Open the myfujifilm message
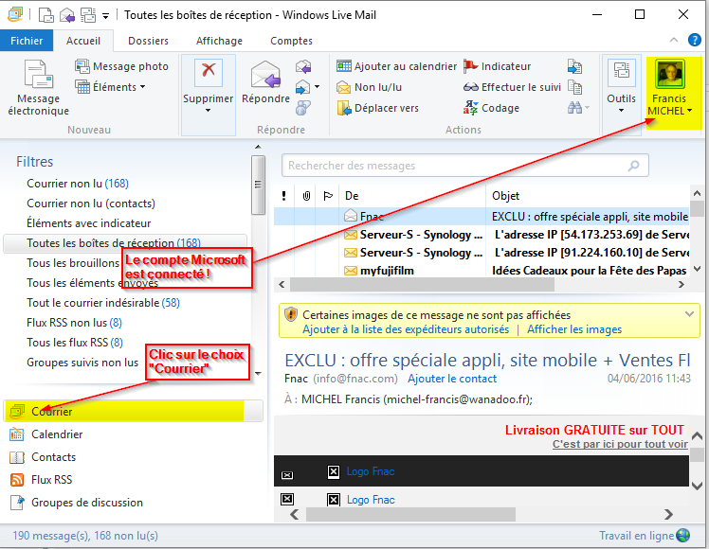 (482, 271)
